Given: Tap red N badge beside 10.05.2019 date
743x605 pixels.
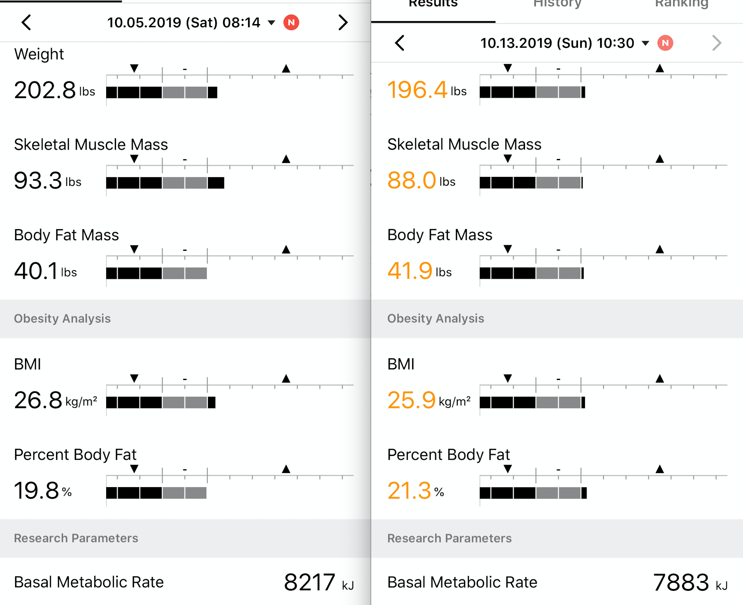Looking at the screenshot, I should pos(291,23).
